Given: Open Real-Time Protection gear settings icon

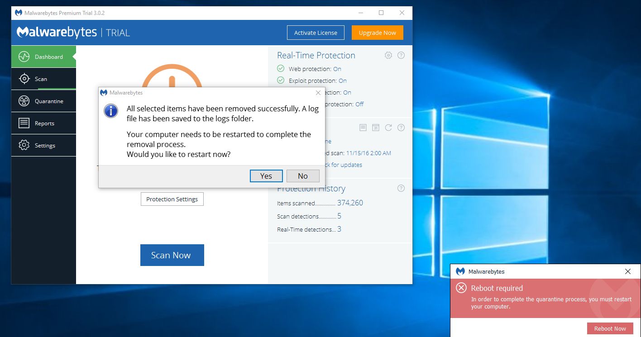Looking at the screenshot, I should pos(388,55).
